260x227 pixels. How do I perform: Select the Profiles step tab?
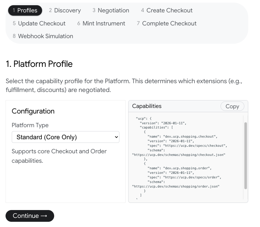click(25, 10)
